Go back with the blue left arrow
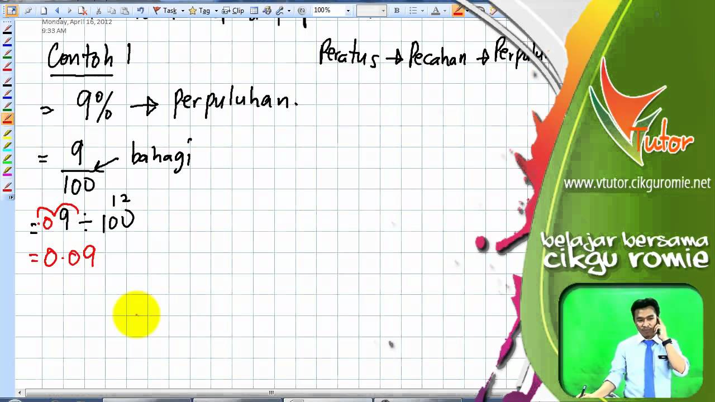Screen dimensions: 715x402 pyautogui.click(x=57, y=11)
